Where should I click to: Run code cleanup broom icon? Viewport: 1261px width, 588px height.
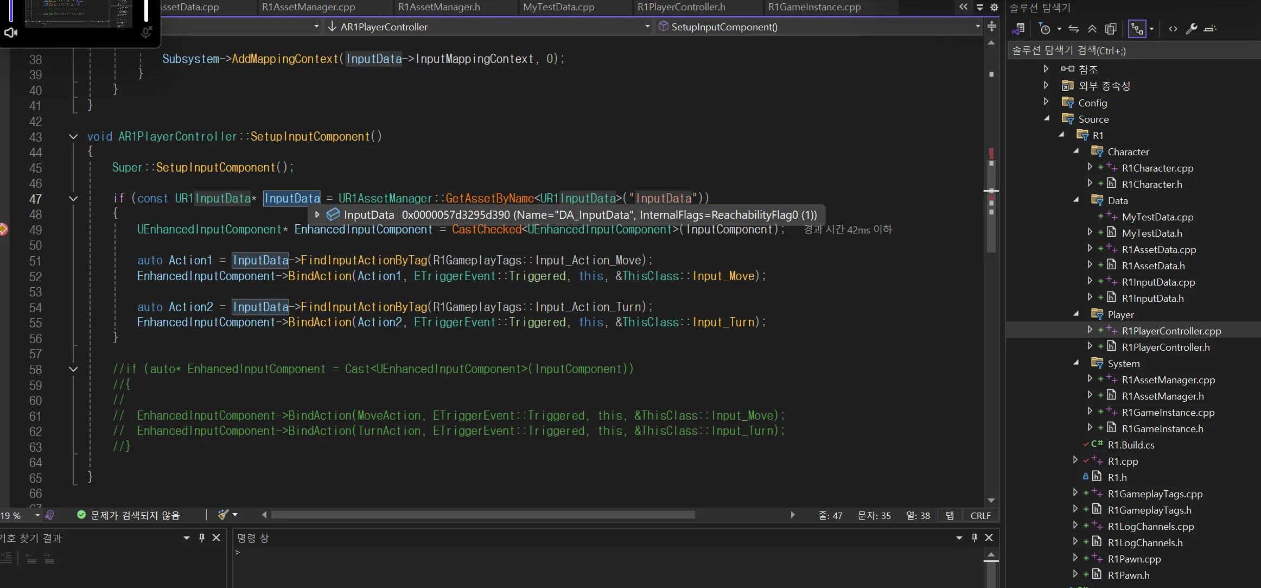point(222,515)
